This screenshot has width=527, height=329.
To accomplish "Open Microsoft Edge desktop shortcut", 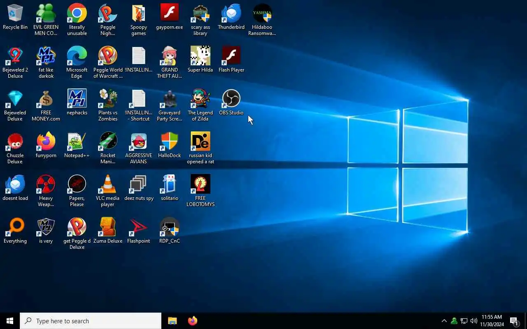I will click(77, 63).
